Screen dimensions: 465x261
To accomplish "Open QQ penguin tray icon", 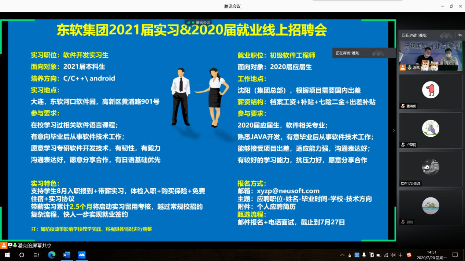I will click(x=350, y=255).
